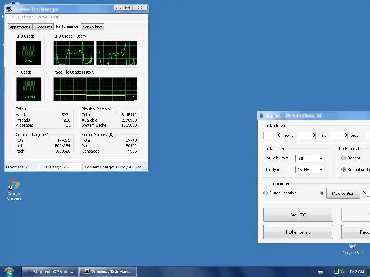370x277 pixels.
Task: Click the Threads count 288
Action: pos(67,120)
